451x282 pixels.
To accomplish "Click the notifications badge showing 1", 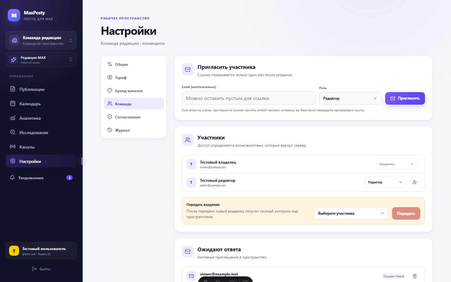I will tap(70, 178).
